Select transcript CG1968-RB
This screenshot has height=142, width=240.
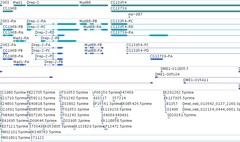coord(8,30)
